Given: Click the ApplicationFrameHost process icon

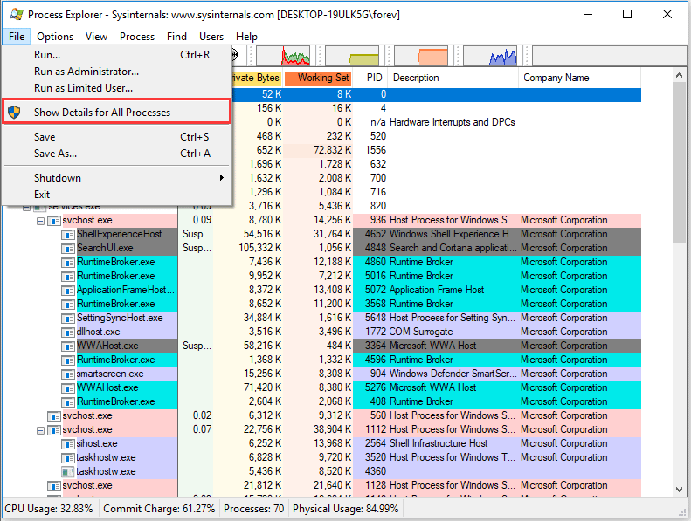Looking at the screenshot, I should pos(68,291).
